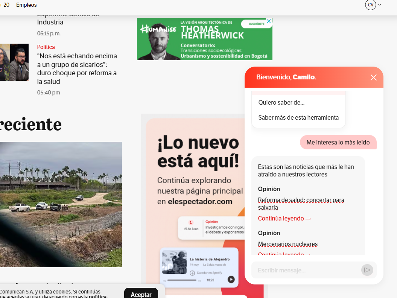This screenshot has height=298, width=397.
Task: Close the Bienvenido chat panel
Action: (x=373, y=78)
